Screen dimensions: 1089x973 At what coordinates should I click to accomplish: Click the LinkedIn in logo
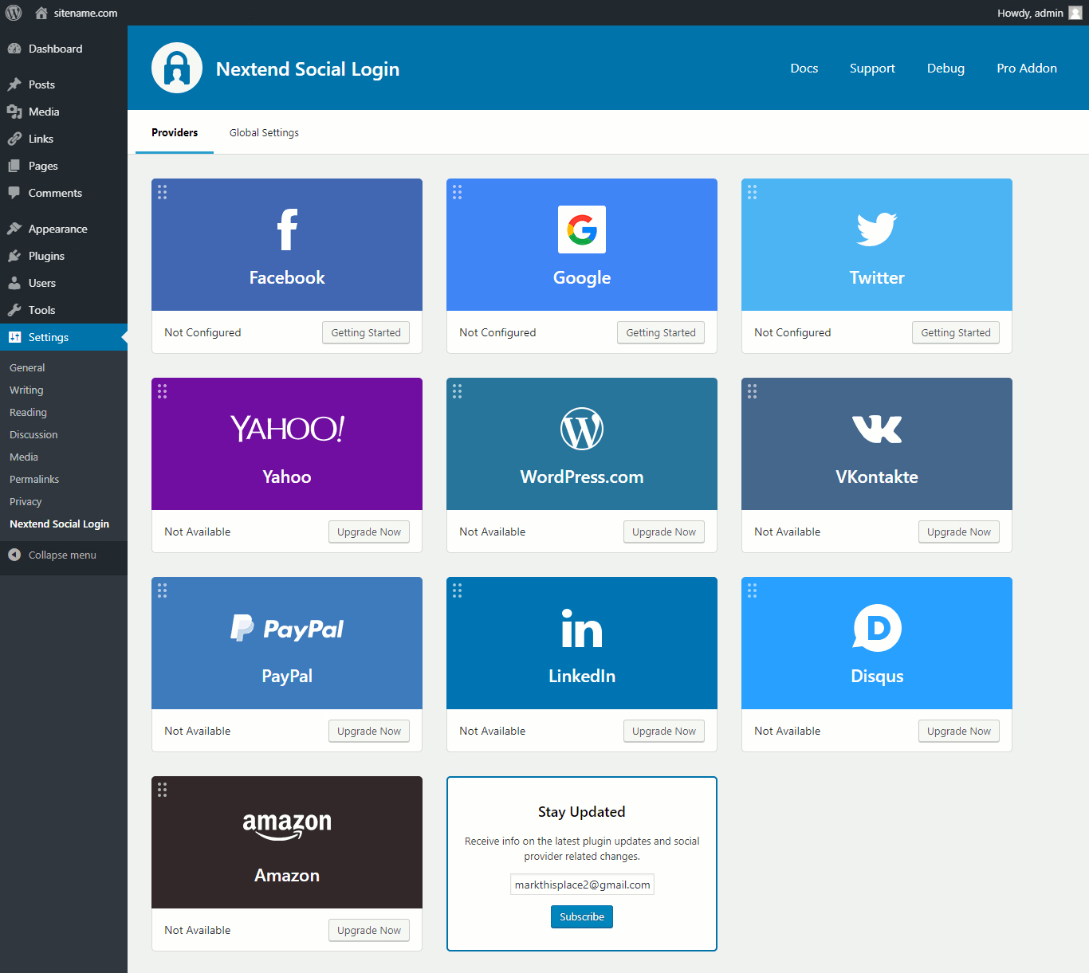pyautogui.click(x=582, y=628)
